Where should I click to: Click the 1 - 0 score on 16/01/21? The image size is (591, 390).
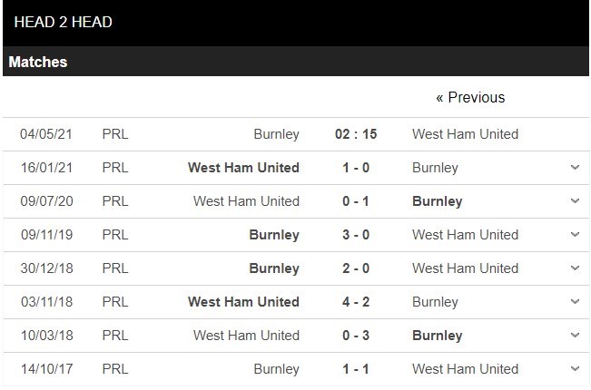356,168
